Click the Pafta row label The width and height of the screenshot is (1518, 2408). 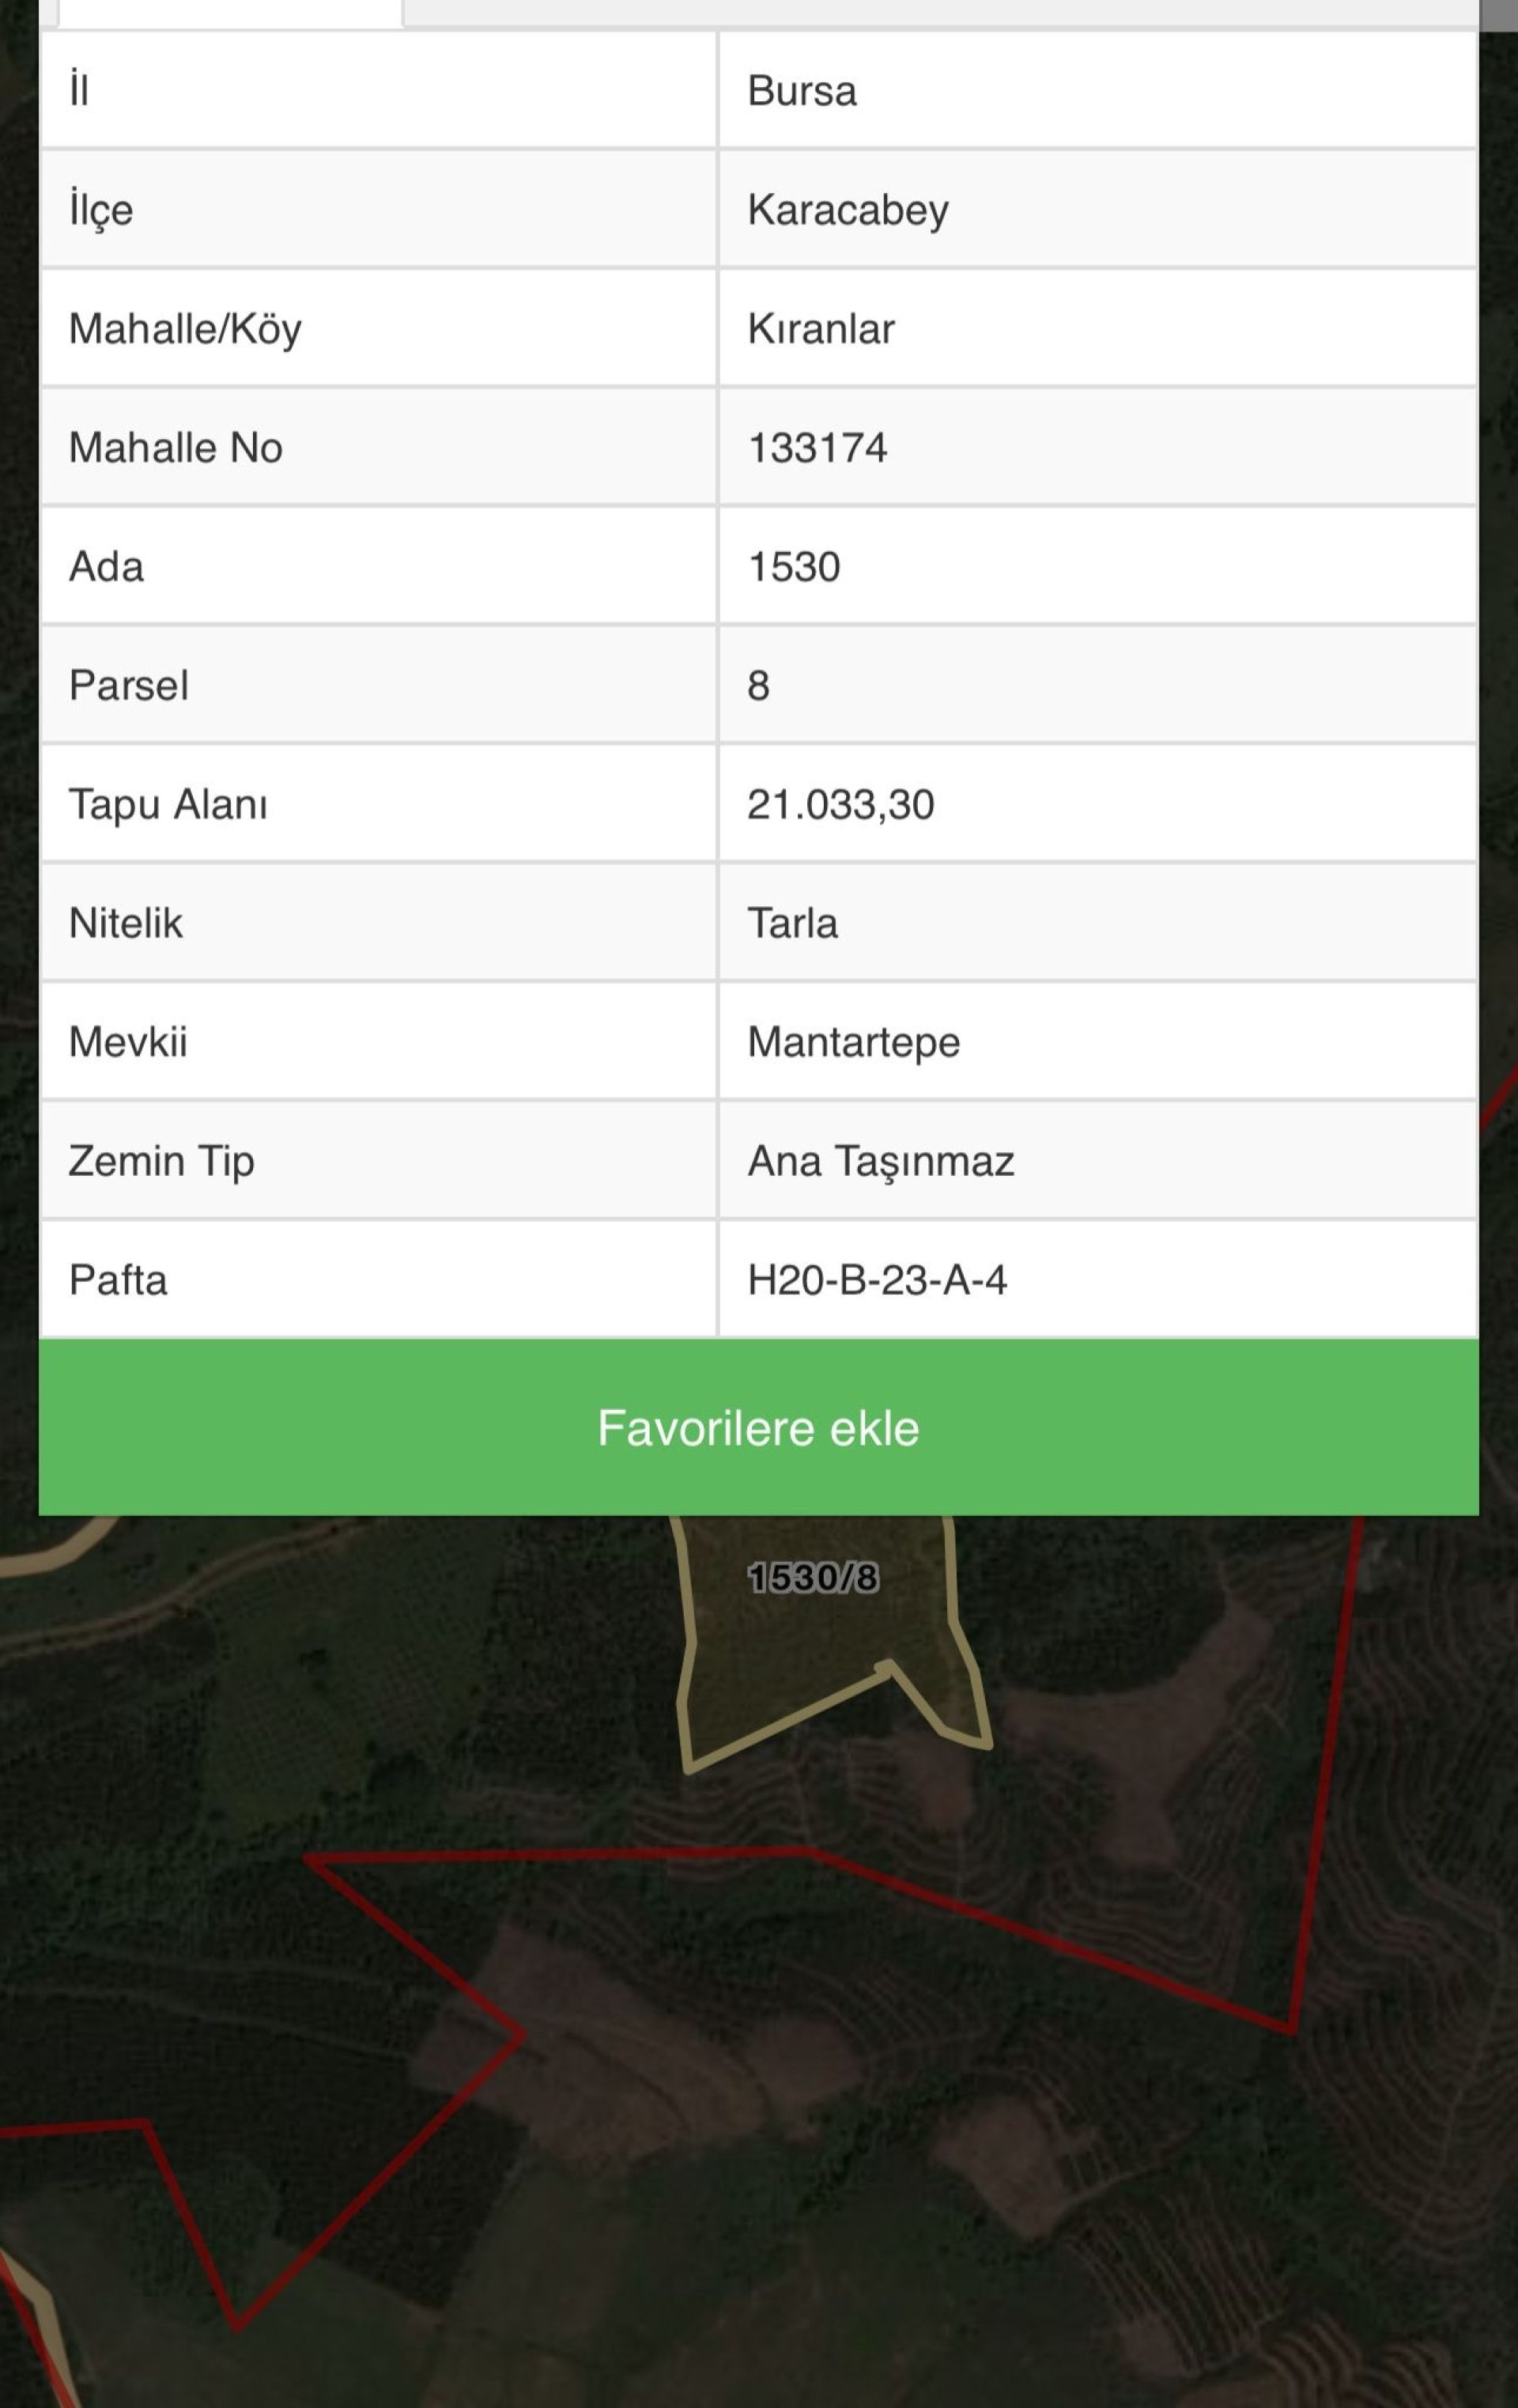tap(117, 1280)
